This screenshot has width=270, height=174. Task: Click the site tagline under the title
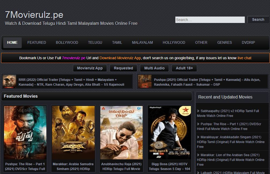(71, 23)
